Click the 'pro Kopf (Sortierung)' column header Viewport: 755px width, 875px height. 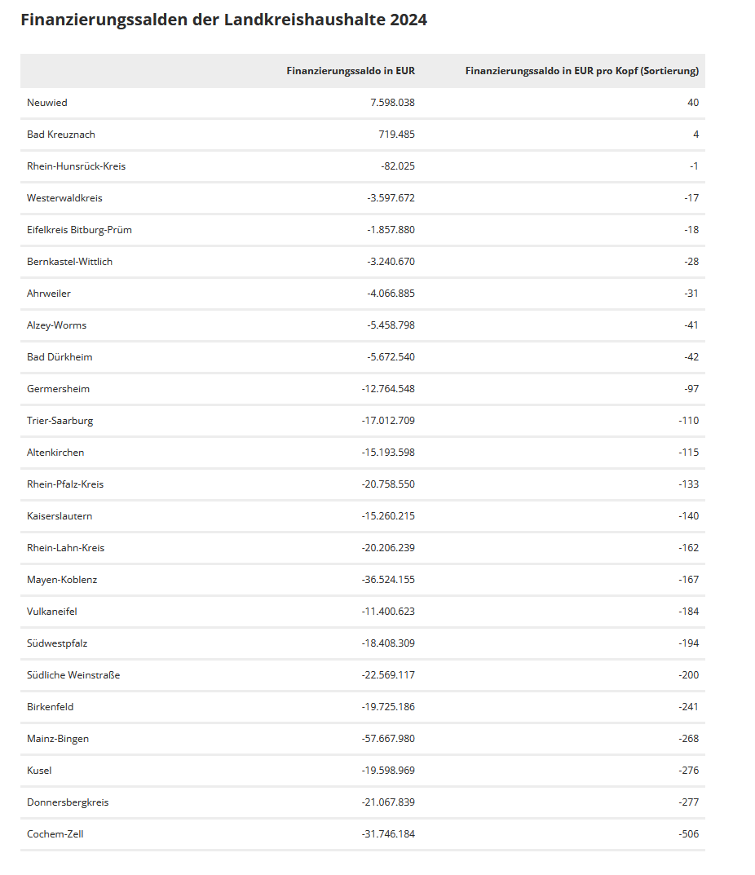click(581, 71)
